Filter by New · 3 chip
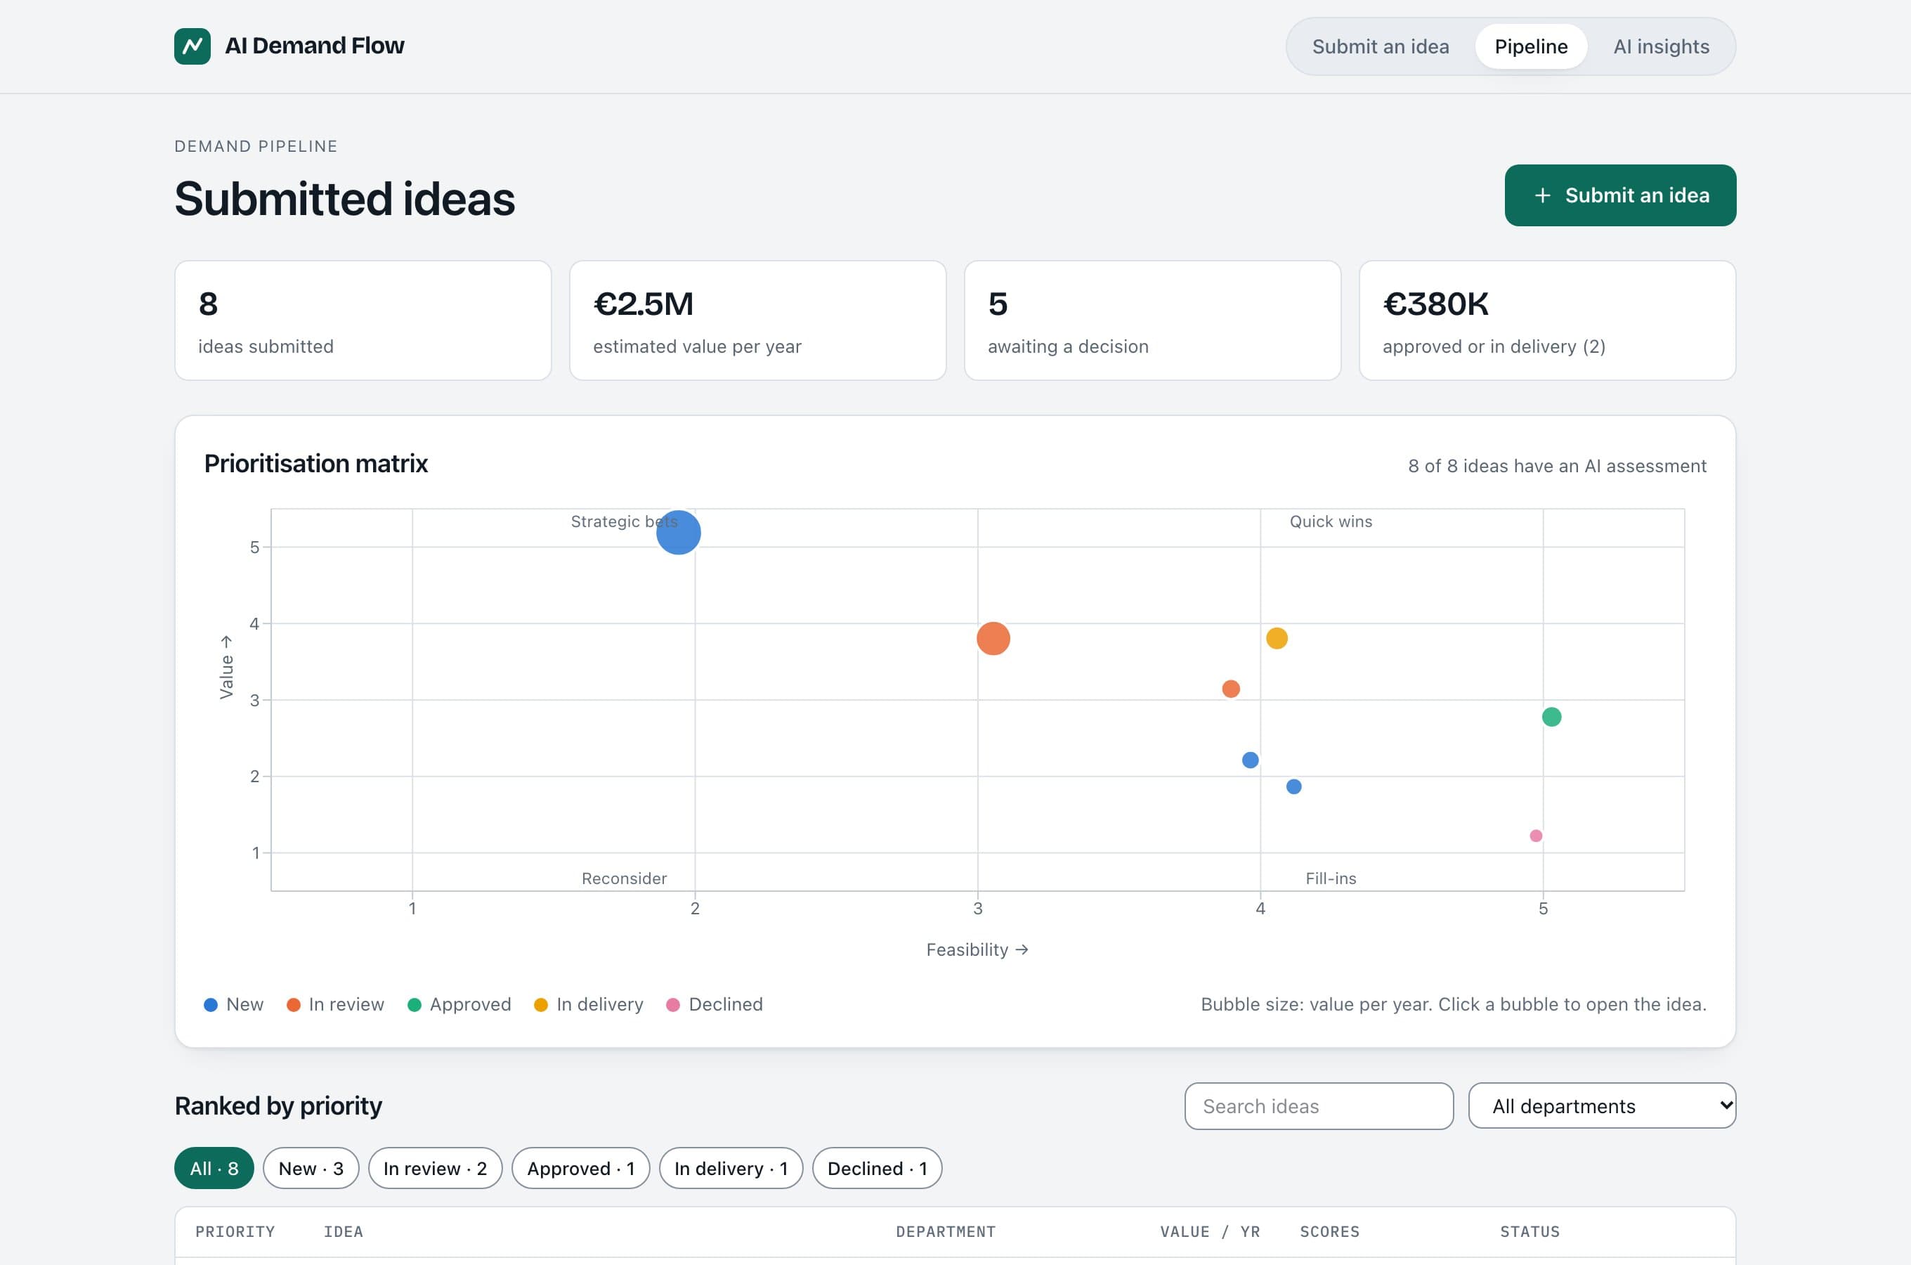 (311, 1168)
